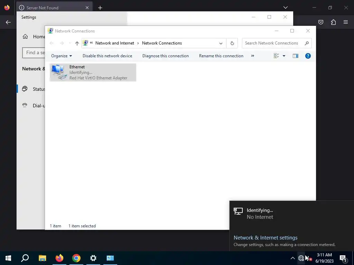Viewport: 354px width, 265px height.
Task: Open breadcrumb overflow chevron in address bar
Action: tap(91, 43)
